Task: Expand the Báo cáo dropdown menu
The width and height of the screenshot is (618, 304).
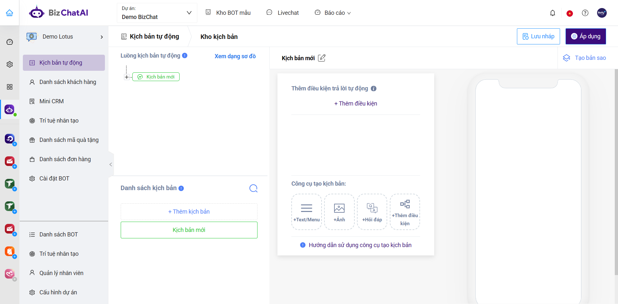Action: [333, 13]
